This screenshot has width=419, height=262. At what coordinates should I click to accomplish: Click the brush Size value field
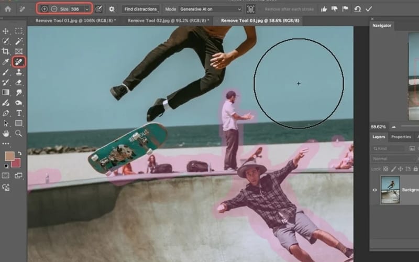click(x=76, y=9)
